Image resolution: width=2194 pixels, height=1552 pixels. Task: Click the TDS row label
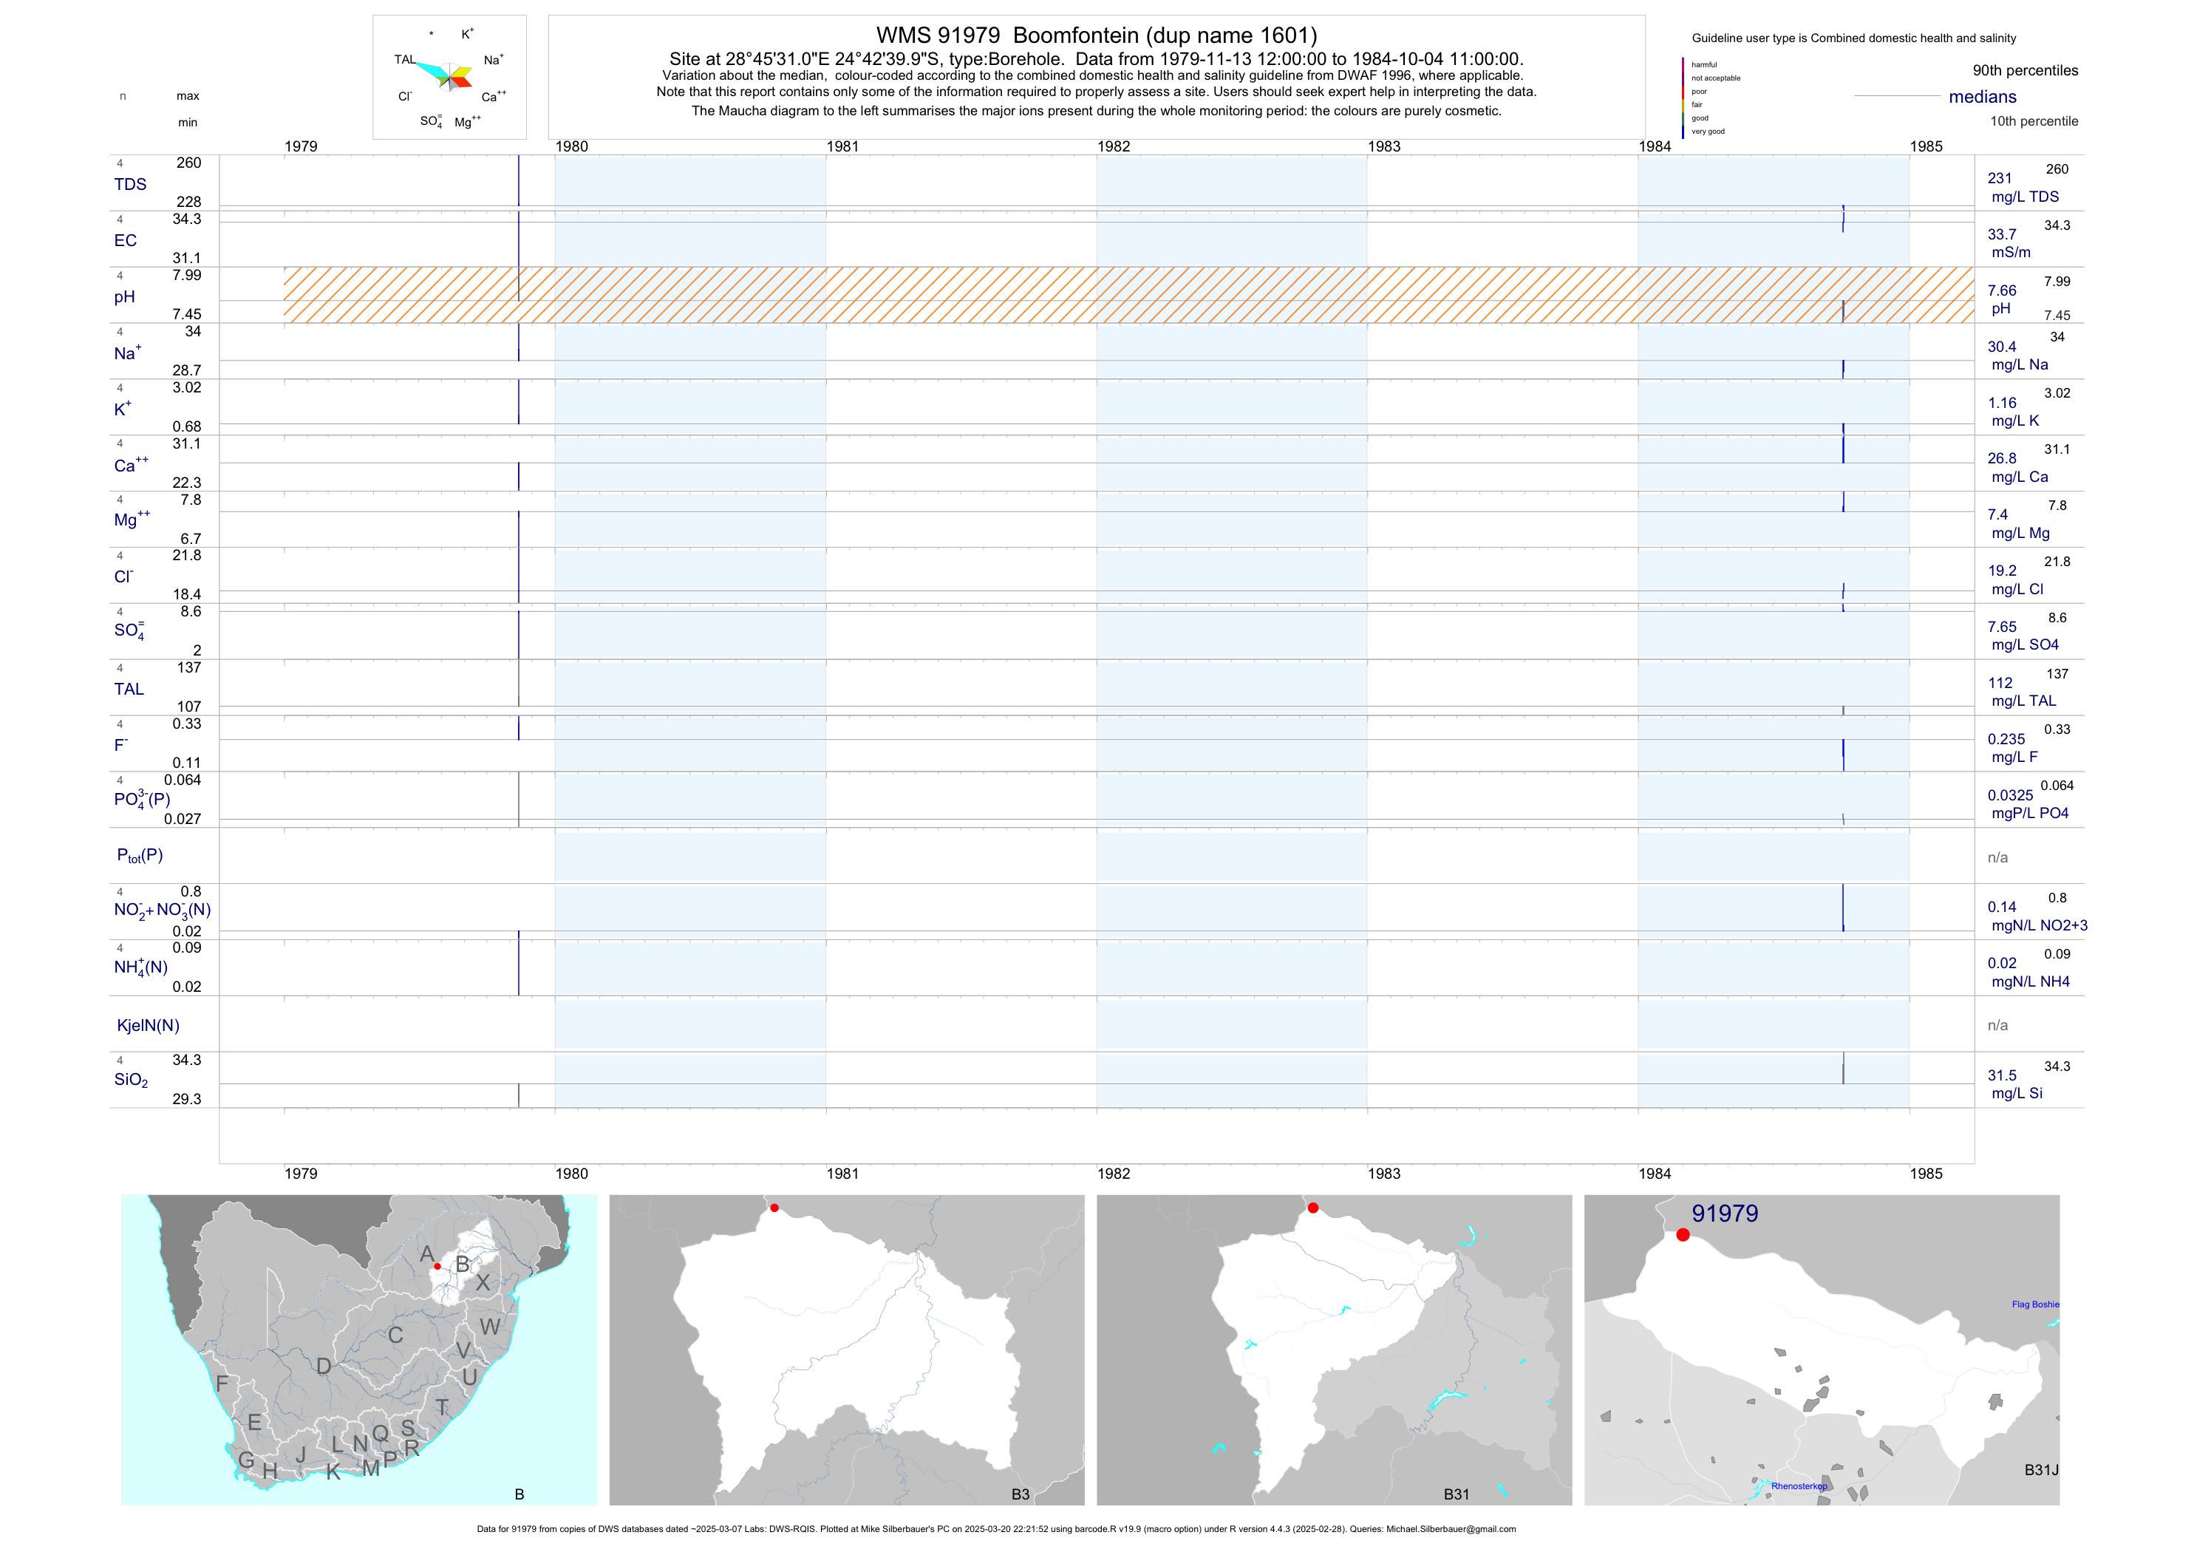pyautogui.click(x=130, y=185)
